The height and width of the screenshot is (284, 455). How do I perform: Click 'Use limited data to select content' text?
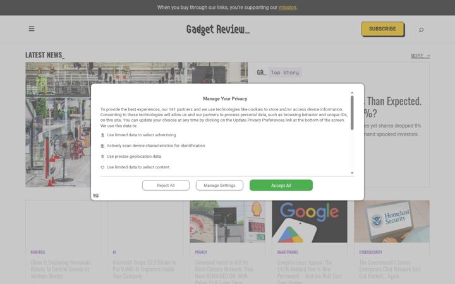pyautogui.click(x=138, y=167)
